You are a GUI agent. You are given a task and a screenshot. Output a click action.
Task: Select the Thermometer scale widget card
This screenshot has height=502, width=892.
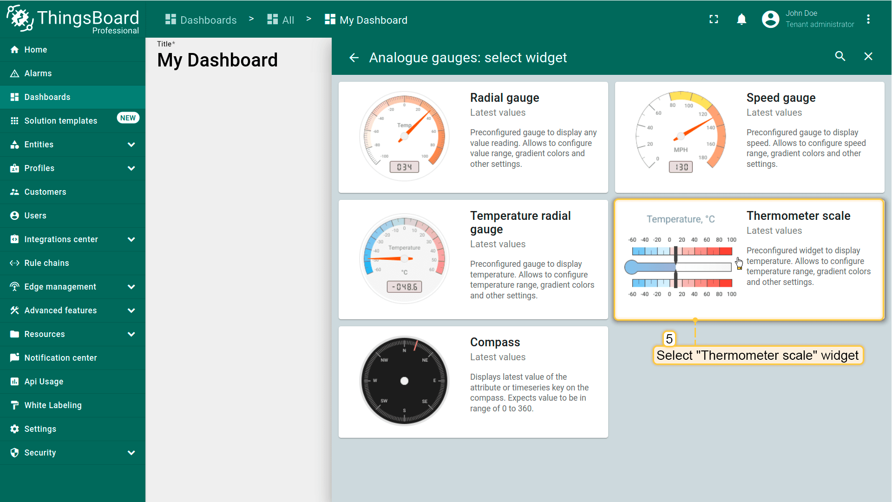[749, 259]
